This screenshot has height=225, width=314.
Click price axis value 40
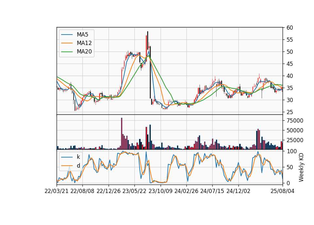point(289,76)
